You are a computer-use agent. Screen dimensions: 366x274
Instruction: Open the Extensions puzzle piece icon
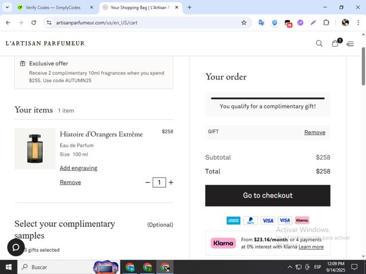pyautogui.click(x=327, y=23)
